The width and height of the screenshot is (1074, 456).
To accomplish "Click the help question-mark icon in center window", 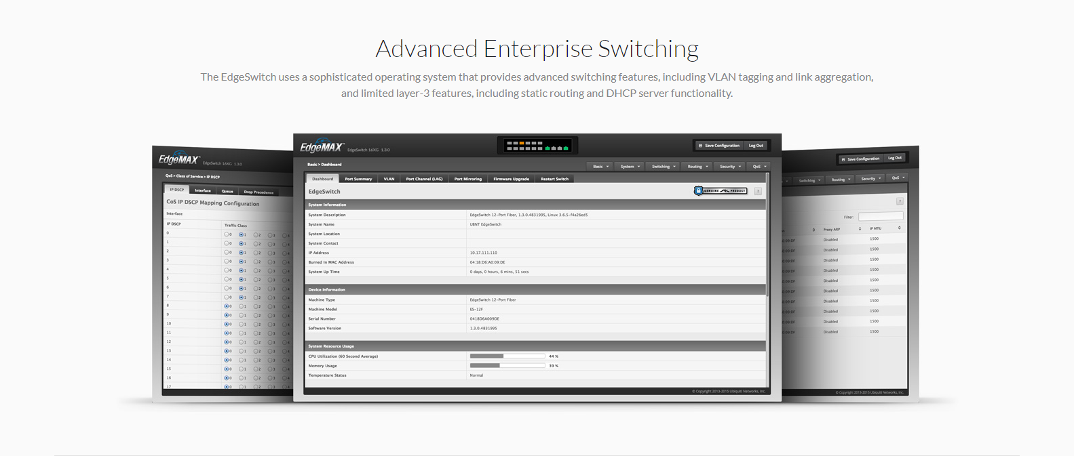I will click(x=758, y=191).
